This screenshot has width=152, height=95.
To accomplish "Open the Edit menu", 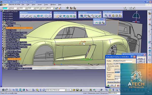I will pos(28,5).
